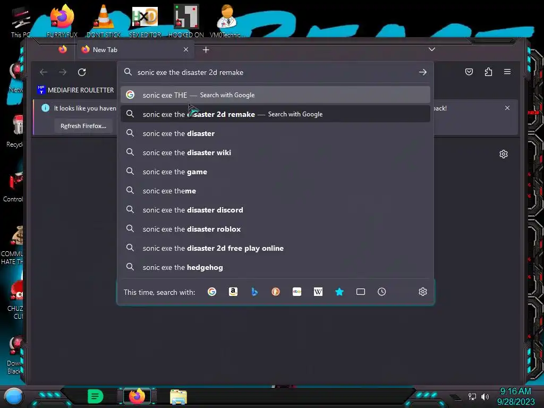Open search settings gear in dropdown
Image resolution: width=544 pixels, height=408 pixels.
422,292
